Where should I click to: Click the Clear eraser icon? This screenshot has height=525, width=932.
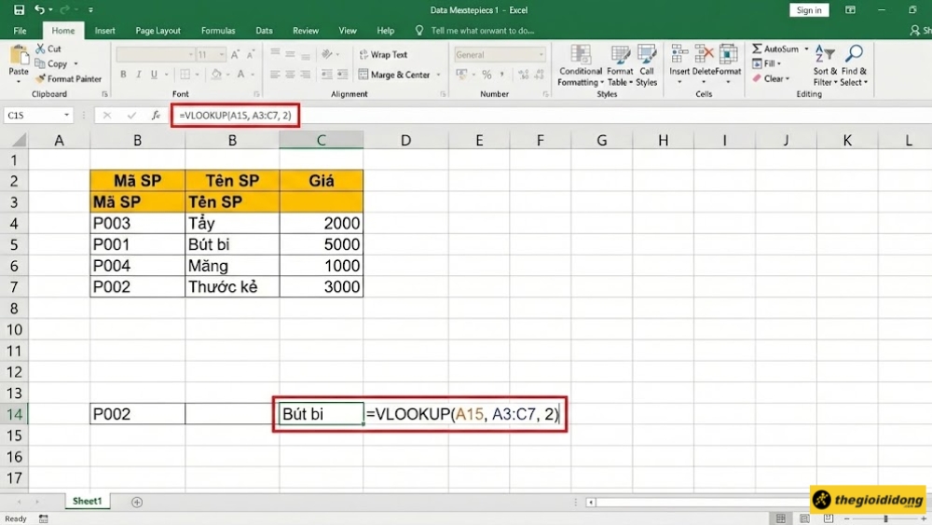757,78
